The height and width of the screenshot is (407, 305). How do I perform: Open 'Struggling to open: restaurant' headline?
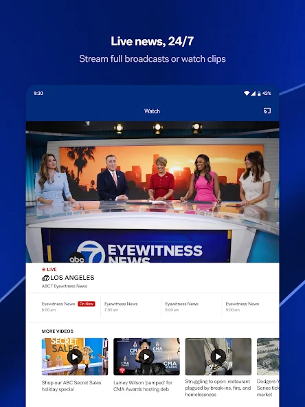pos(218,388)
